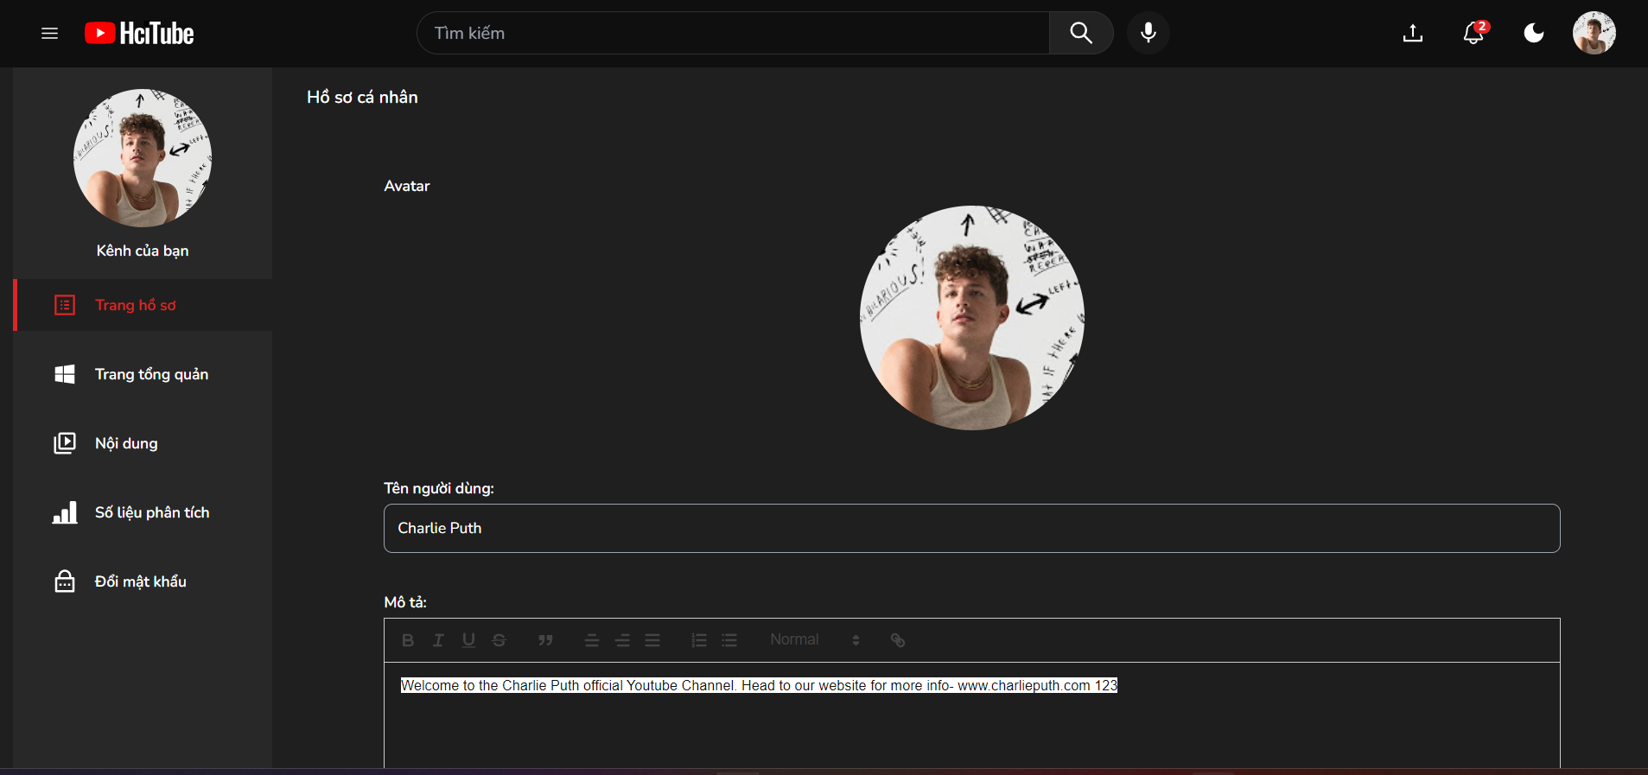Focus the Tìm kiếm search field
1648x775 pixels.
click(x=733, y=33)
